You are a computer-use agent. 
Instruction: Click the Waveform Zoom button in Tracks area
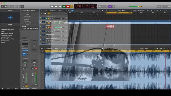point(148,11)
